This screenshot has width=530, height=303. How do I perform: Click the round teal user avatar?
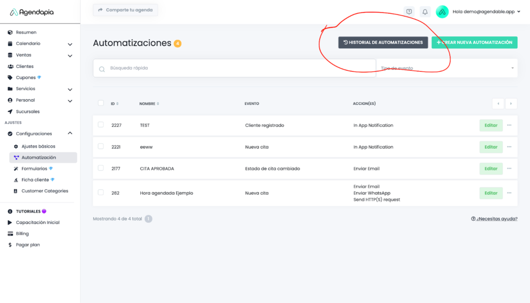(x=442, y=12)
